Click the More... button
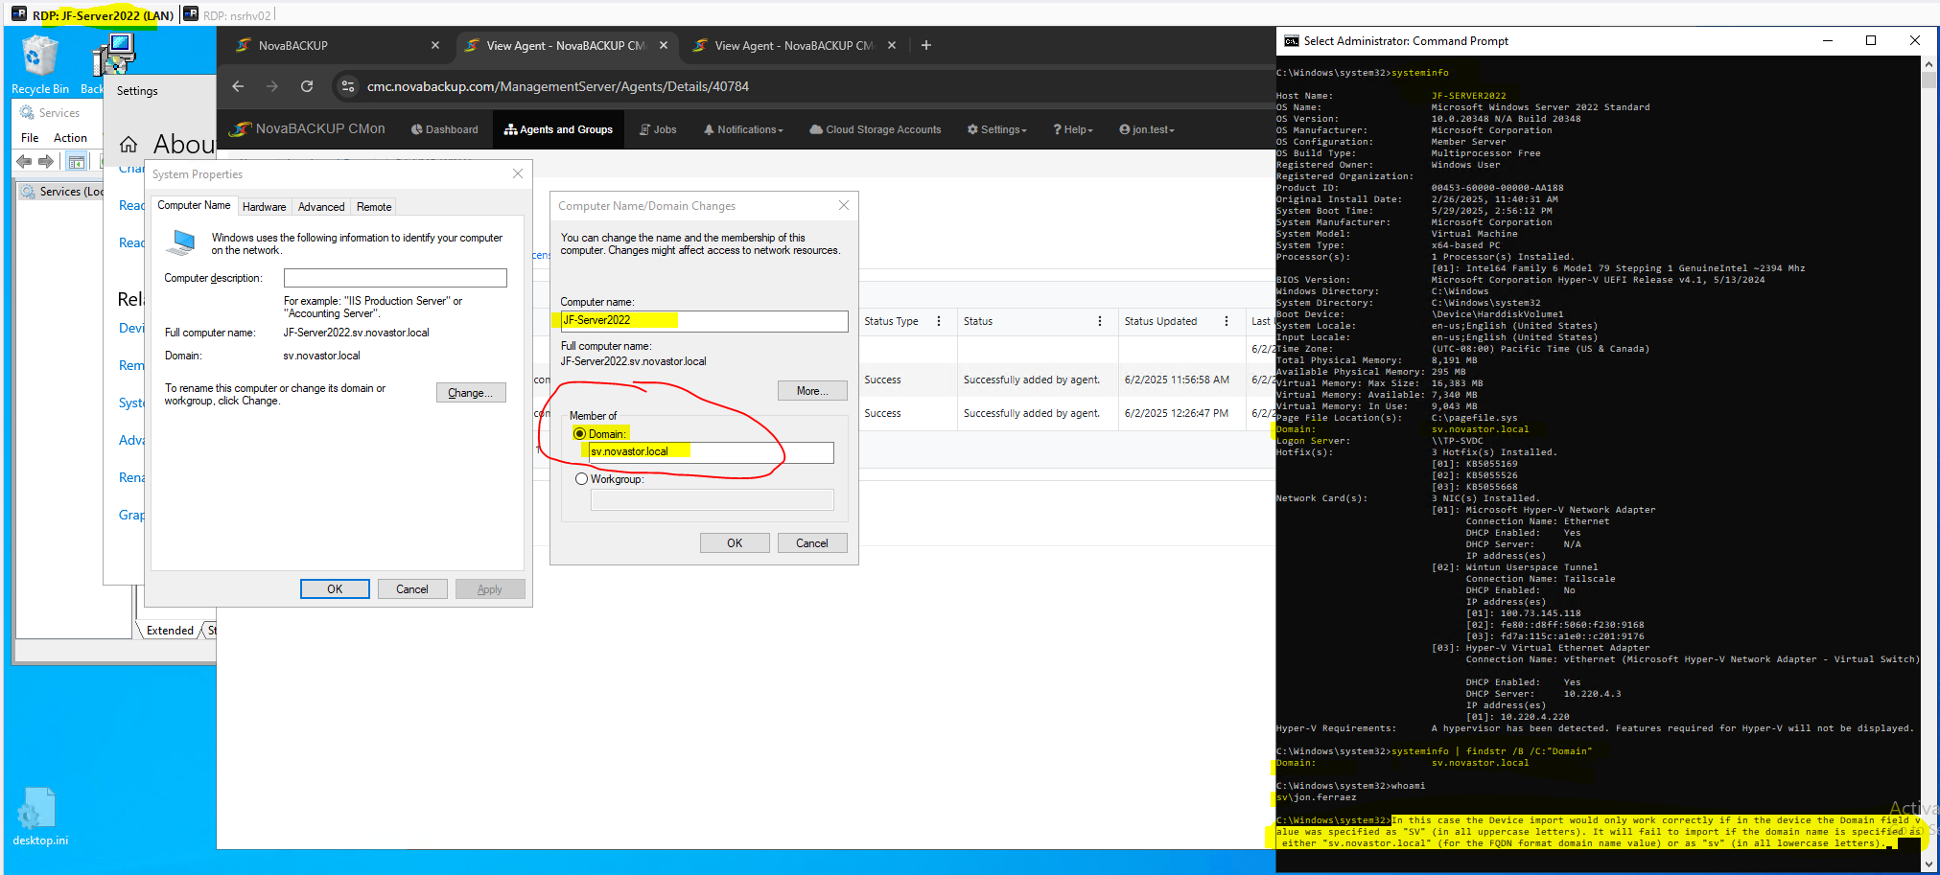1940x875 pixels. coord(812,391)
